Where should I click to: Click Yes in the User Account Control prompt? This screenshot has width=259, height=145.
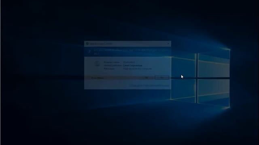tap(146, 78)
